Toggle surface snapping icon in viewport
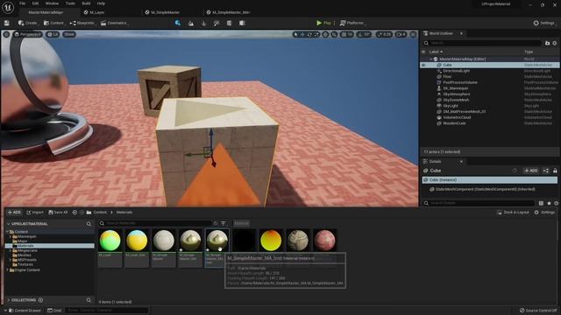The height and width of the screenshot is (315, 561). pos(334,35)
